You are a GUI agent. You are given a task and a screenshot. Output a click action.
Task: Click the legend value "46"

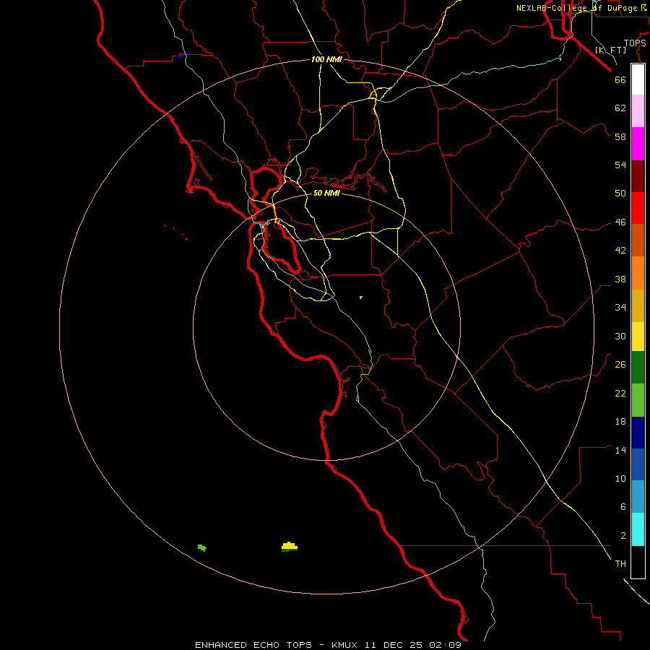click(620, 222)
